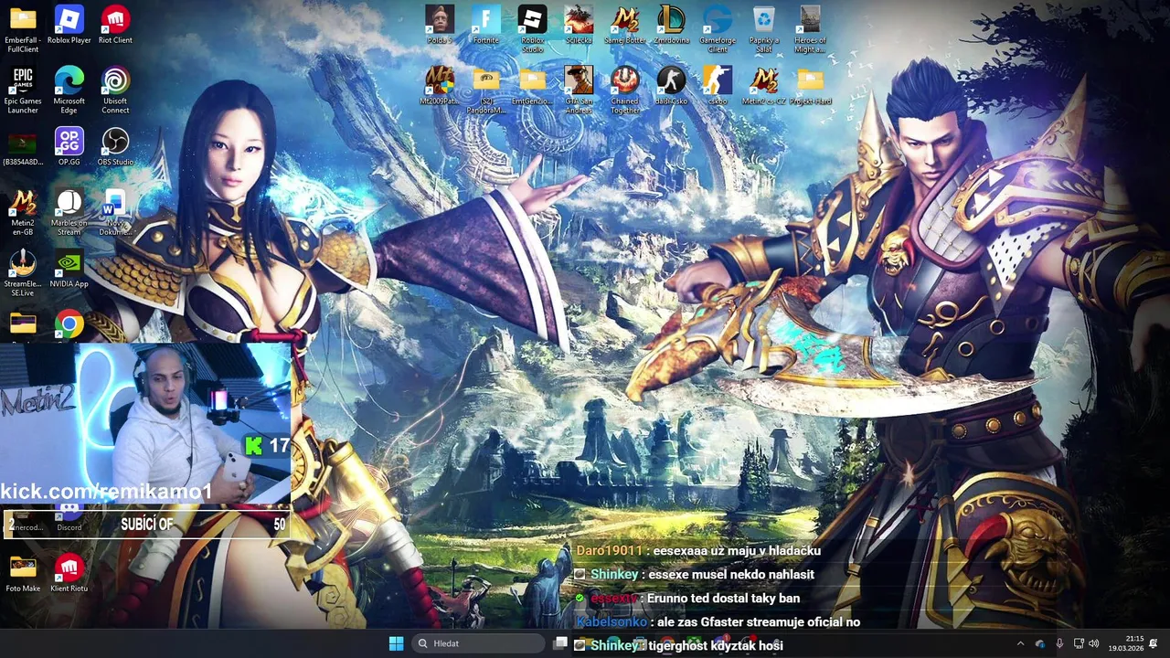
Task: Launch Zmrdovina League of Legends shortcut
Action: [671, 25]
